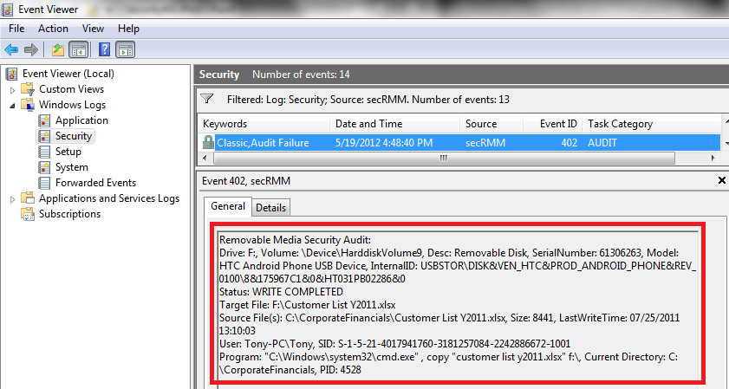Click the Forwarded Events log icon

point(44,183)
